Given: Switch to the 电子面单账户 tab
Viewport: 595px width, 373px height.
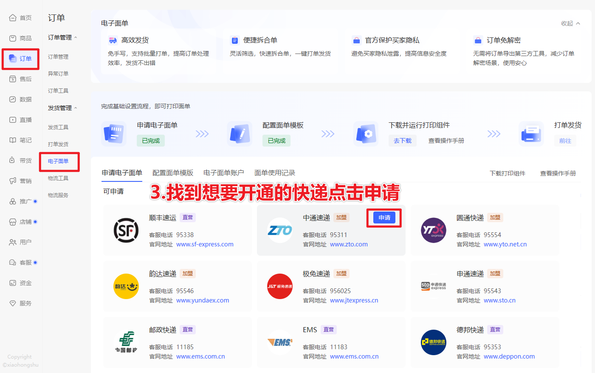Looking at the screenshot, I should pos(224,173).
